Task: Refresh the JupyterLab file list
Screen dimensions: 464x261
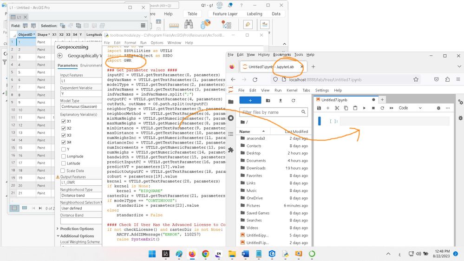Action: tap(293, 100)
